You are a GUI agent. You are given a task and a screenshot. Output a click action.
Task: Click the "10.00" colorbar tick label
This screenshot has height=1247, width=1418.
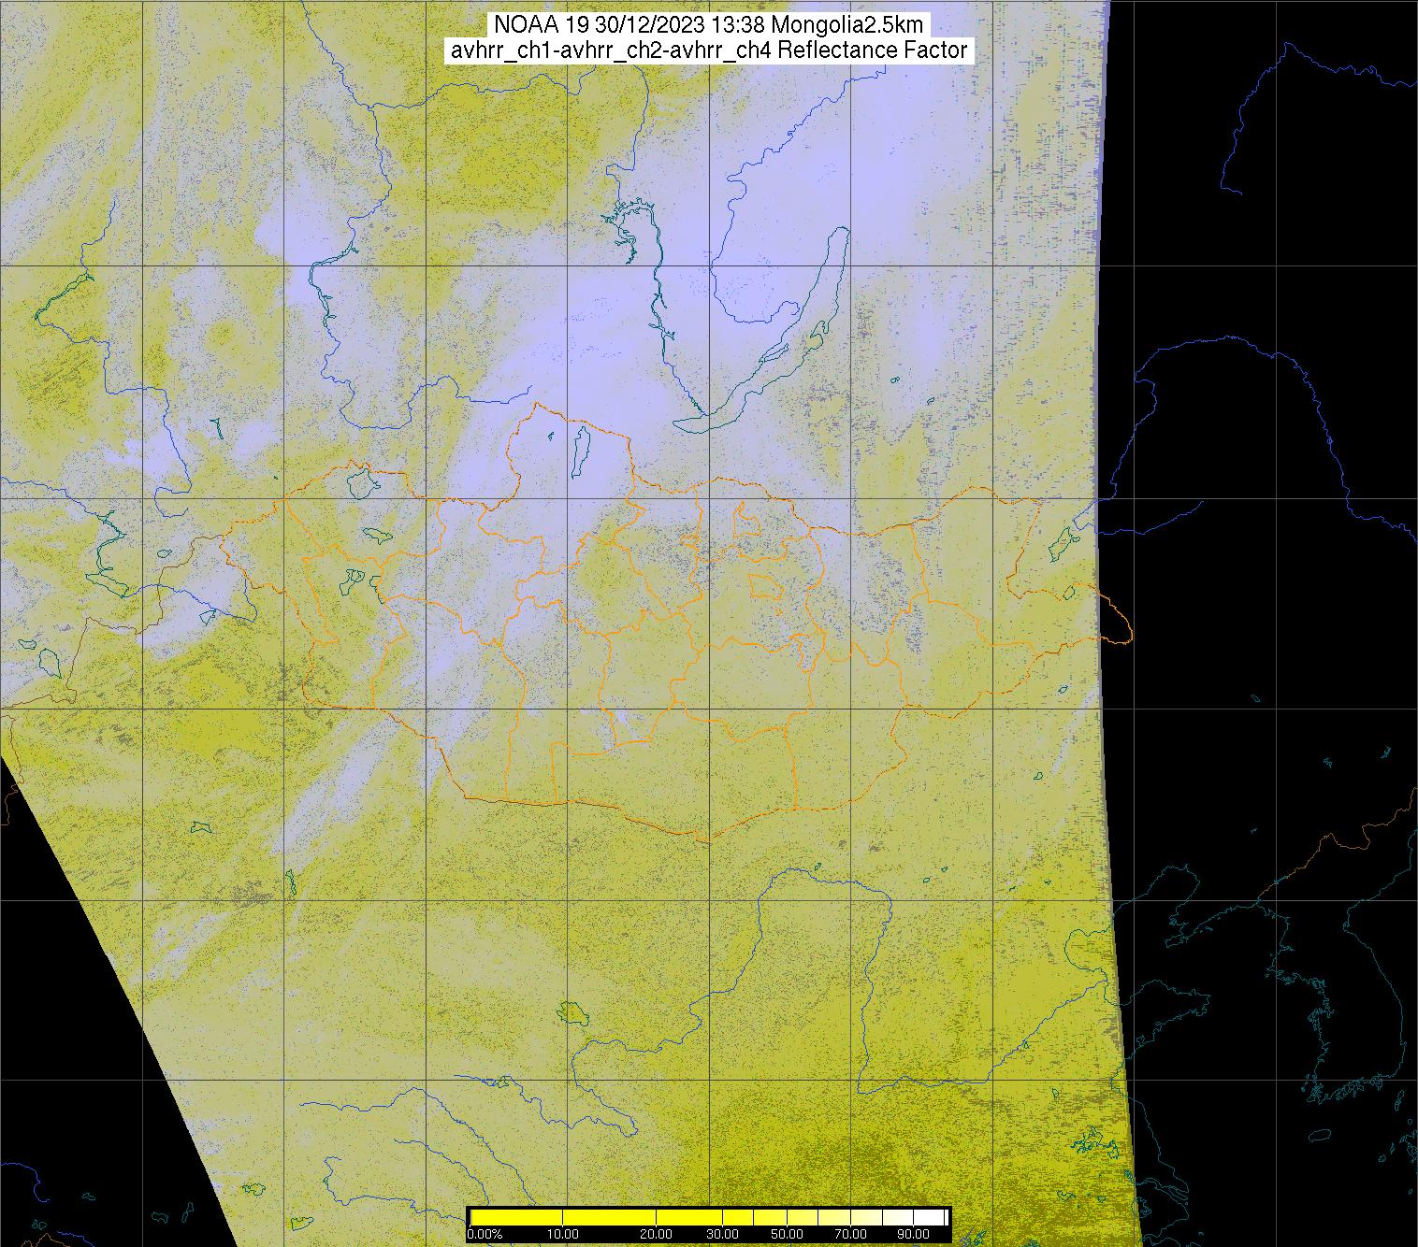click(x=562, y=1234)
